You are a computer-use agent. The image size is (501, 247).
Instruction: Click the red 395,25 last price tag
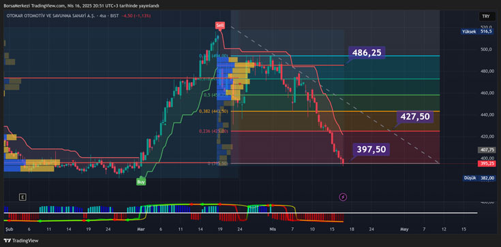pos(487,163)
